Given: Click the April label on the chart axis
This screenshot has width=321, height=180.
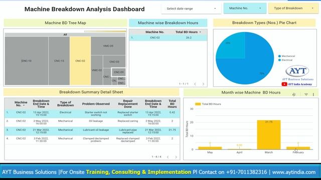Looking at the screenshot, I should click(239, 152).
